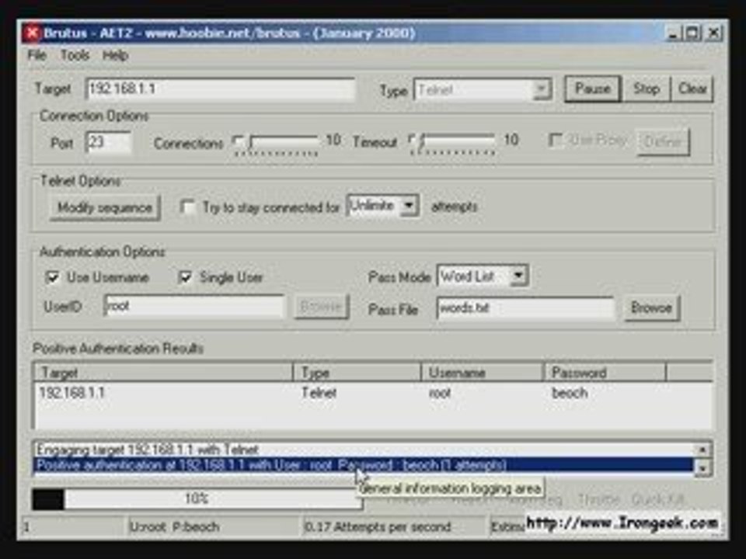Maximize the Brutus window
The image size is (746, 559).
click(x=692, y=33)
